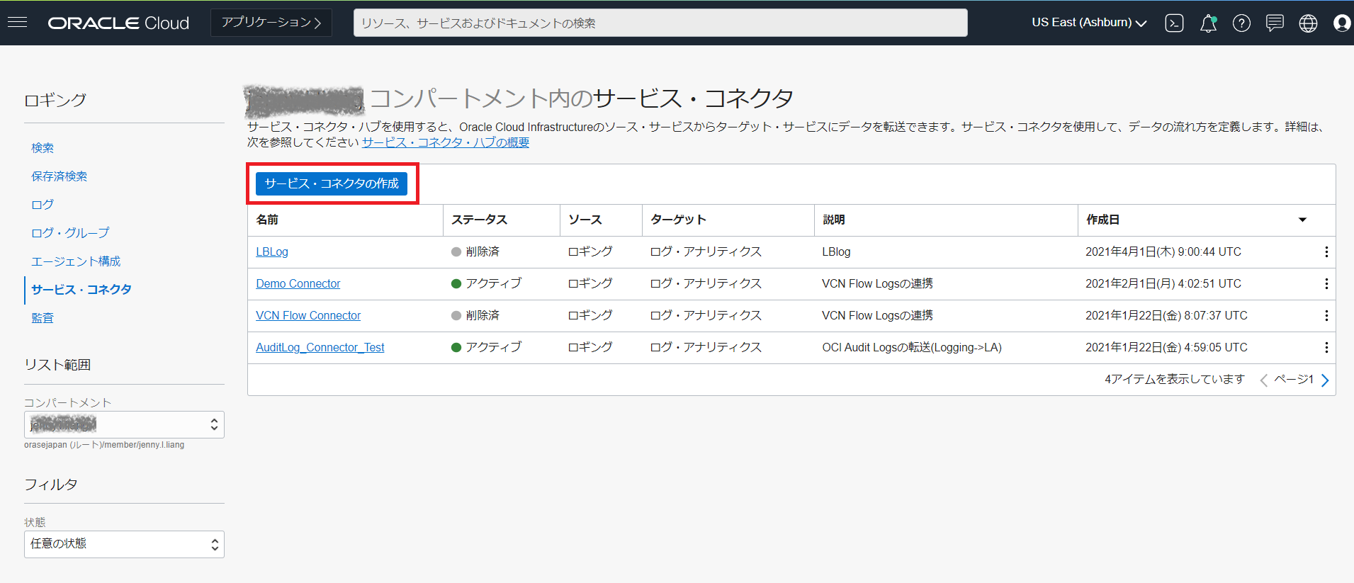Open the Demo Connector link
The height and width of the screenshot is (583, 1354).
tap(298, 284)
